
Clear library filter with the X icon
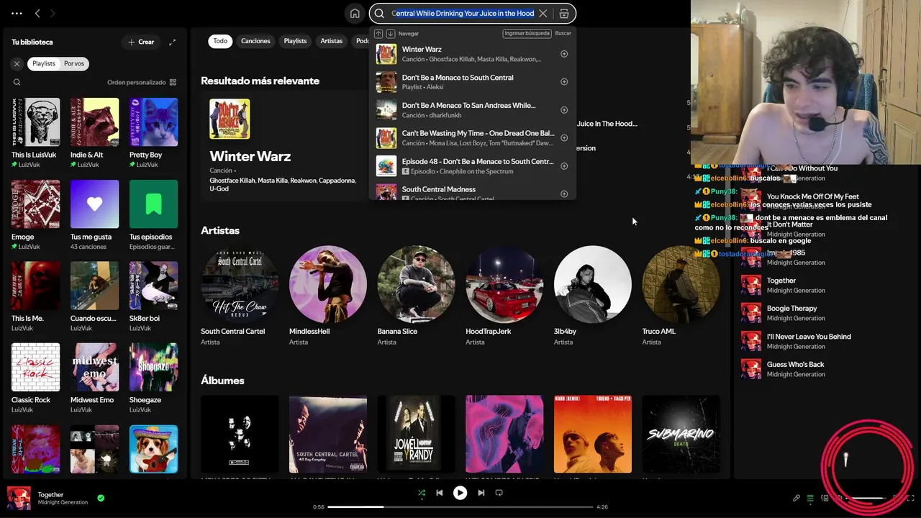[17, 63]
